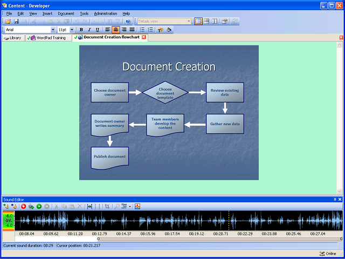Play the sound with the green play button
Screen dimensions: 345x259
pyautogui.click(x=39, y=206)
